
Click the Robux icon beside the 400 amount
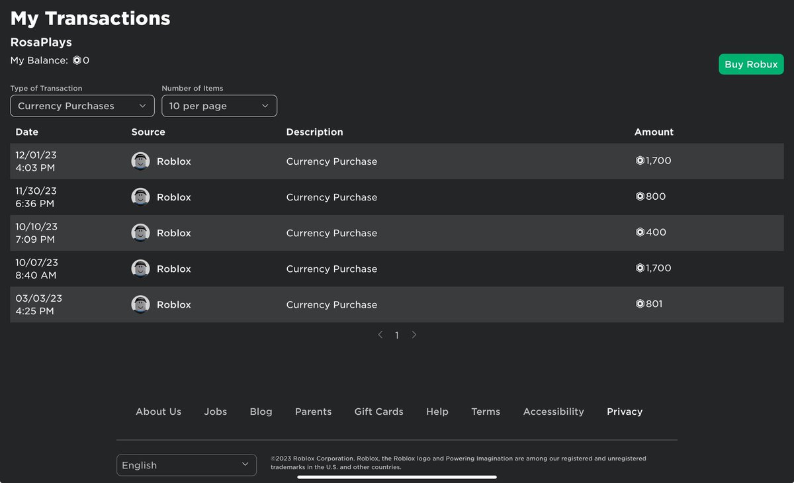pyautogui.click(x=640, y=232)
